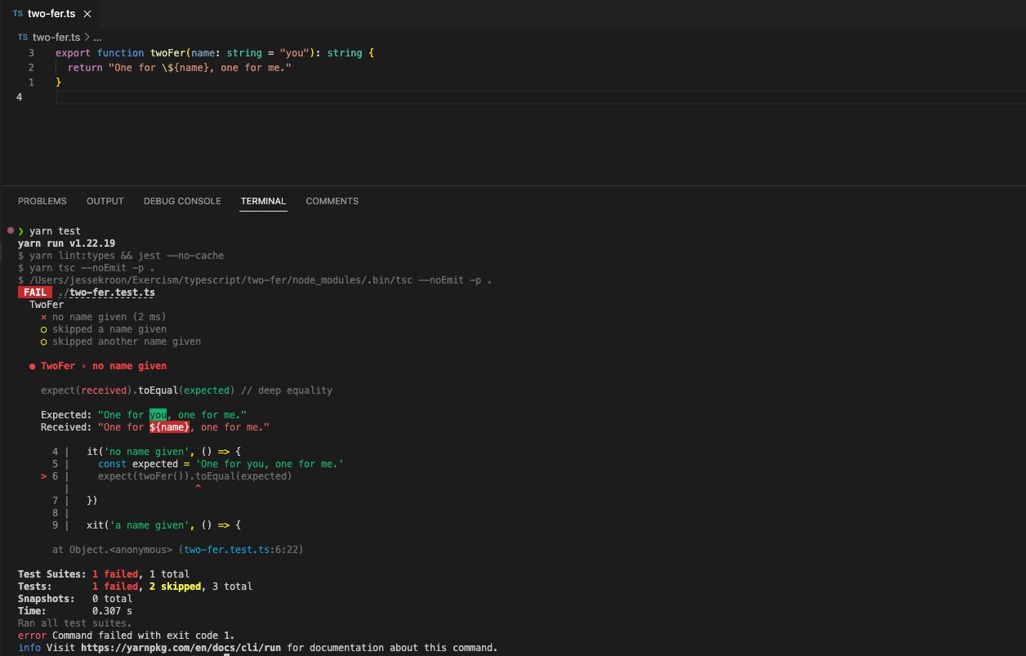Click the FAIL badge in terminal

pyautogui.click(x=35, y=292)
